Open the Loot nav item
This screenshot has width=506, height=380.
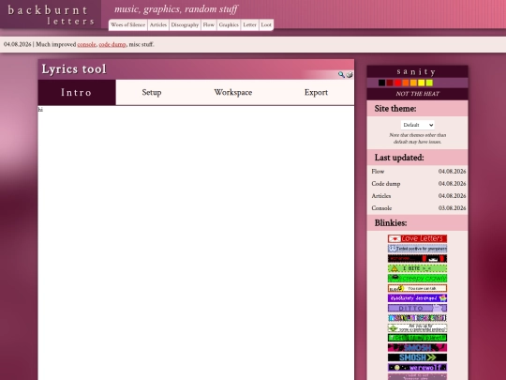pyautogui.click(x=266, y=25)
